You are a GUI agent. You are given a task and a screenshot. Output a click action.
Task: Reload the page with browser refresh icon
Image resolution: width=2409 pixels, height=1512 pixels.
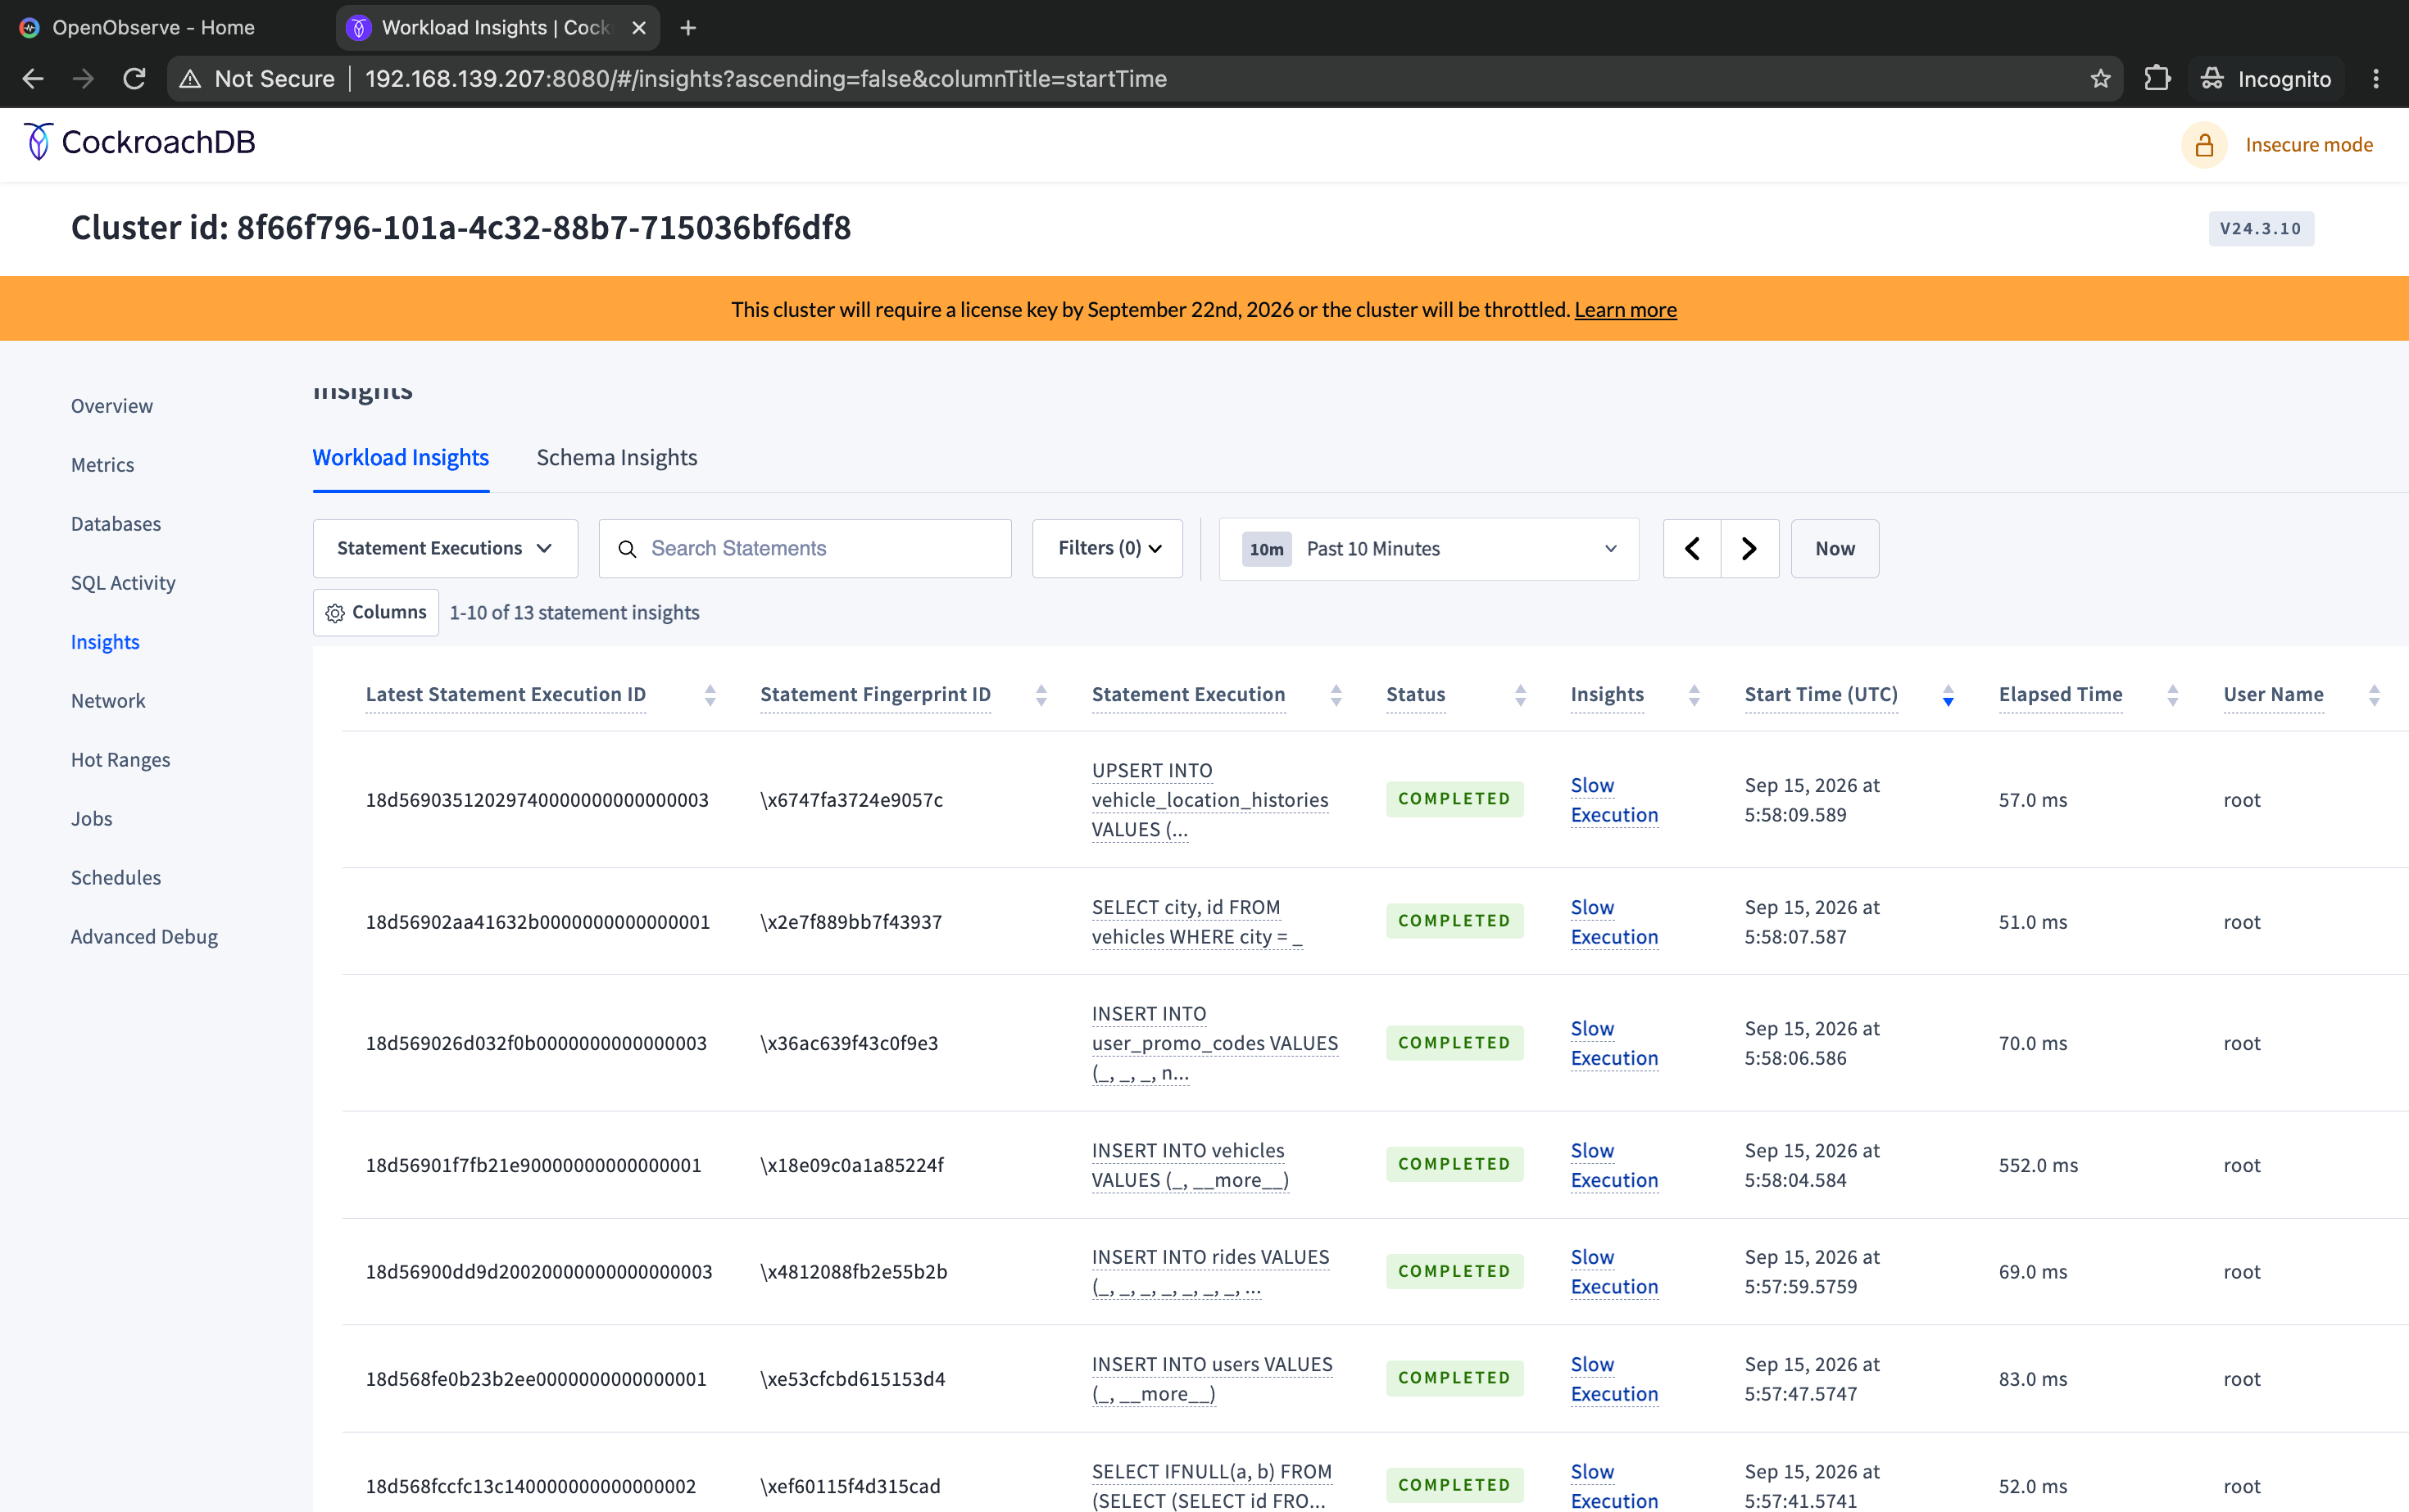134,79
